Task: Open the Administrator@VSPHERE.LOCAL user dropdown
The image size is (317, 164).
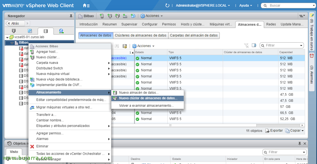Action: 201,6
